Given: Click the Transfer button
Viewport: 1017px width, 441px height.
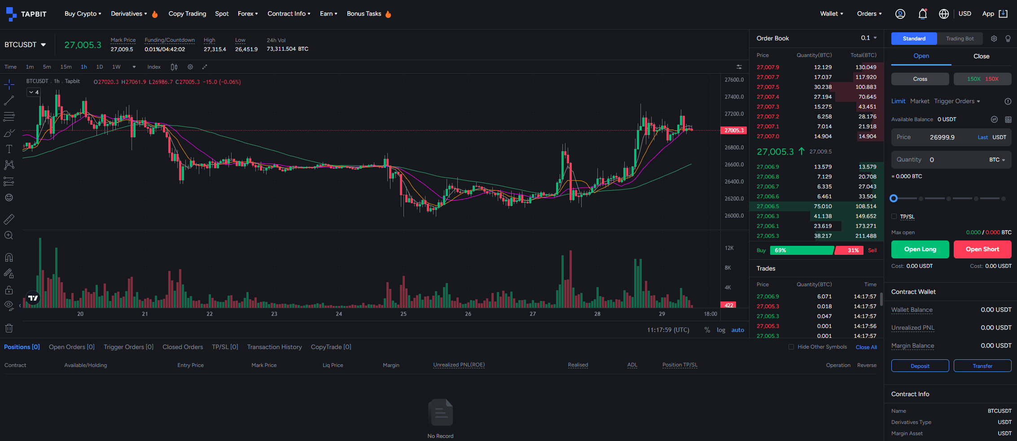Looking at the screenshot, I should (x=982, y=366).
